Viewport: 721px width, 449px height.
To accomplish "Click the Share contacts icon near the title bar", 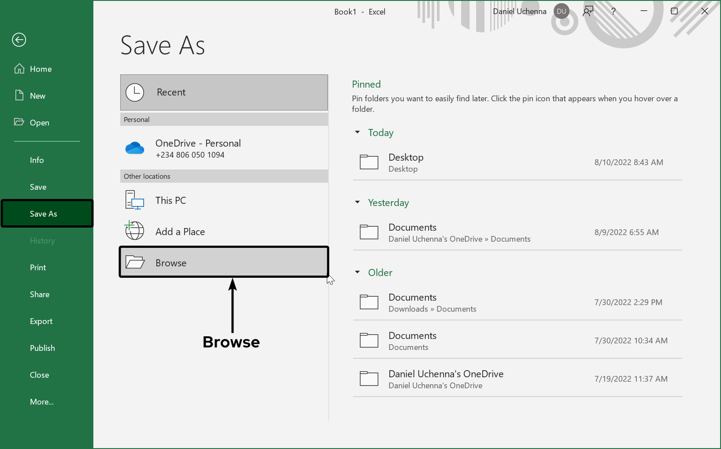I will (x=588, y=11).
